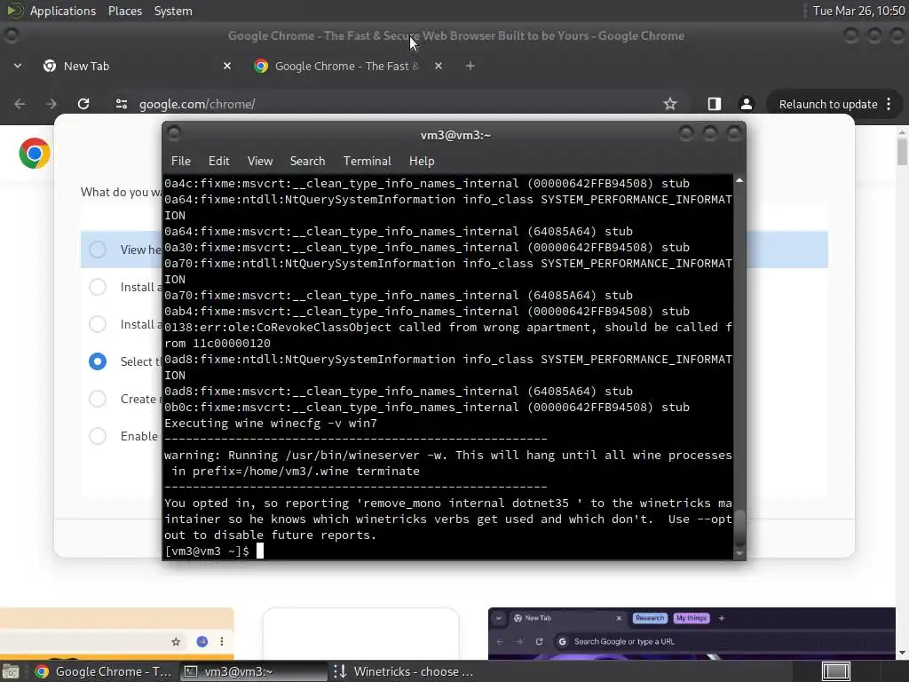Screen dimensions: 909x682
Task: Open Chrome tab search chevron
Action: pos(18,66)
